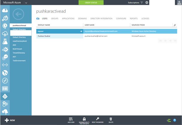Select newDirectoryMulti directory
The image size is (182, 125).
coord(20,41)
